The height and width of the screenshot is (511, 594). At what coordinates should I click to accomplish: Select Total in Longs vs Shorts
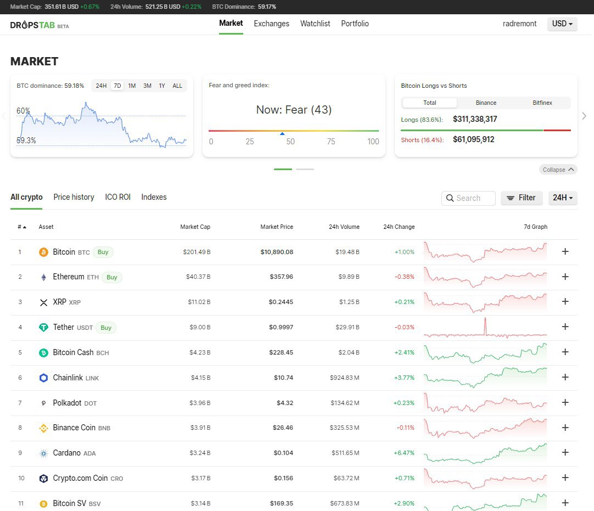pos(430,103)
